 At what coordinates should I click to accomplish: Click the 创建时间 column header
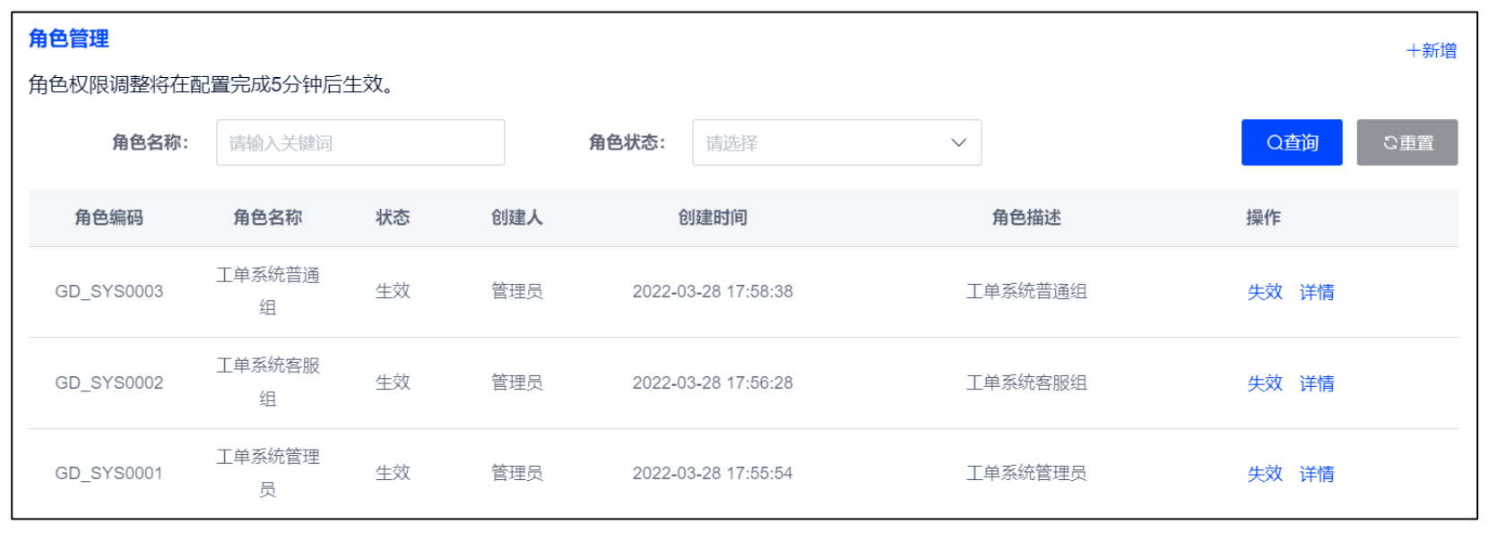pyautogui.click(x=713, y=218)
